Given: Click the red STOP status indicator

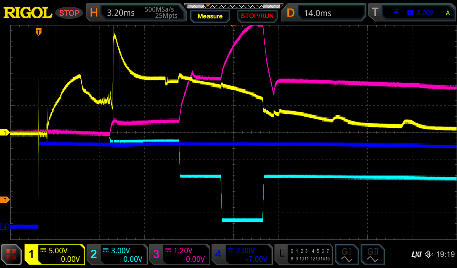Looking at the screenshot, I should [69, 13].
